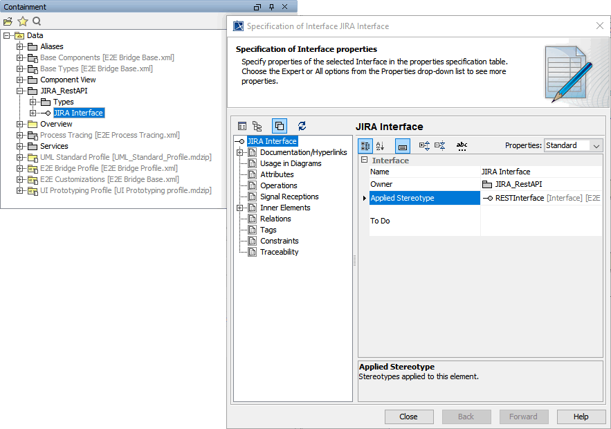Click the Close button in the dialog
This screenshot has width=611, height=429.
click(x=409, y=417)
